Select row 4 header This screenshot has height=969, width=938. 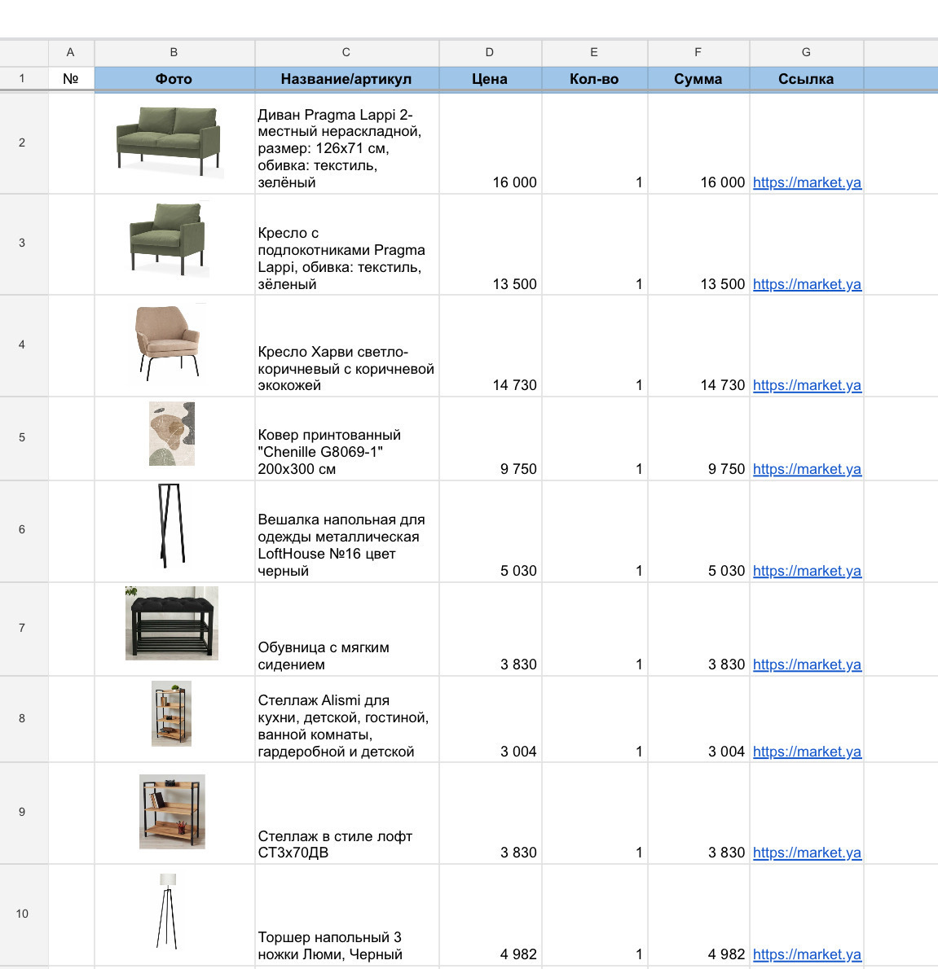24,344
